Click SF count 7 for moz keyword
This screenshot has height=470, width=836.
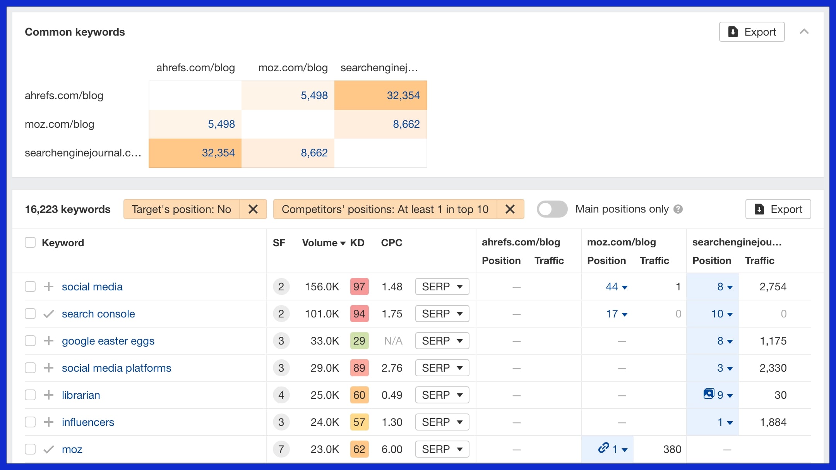[281, 449]
